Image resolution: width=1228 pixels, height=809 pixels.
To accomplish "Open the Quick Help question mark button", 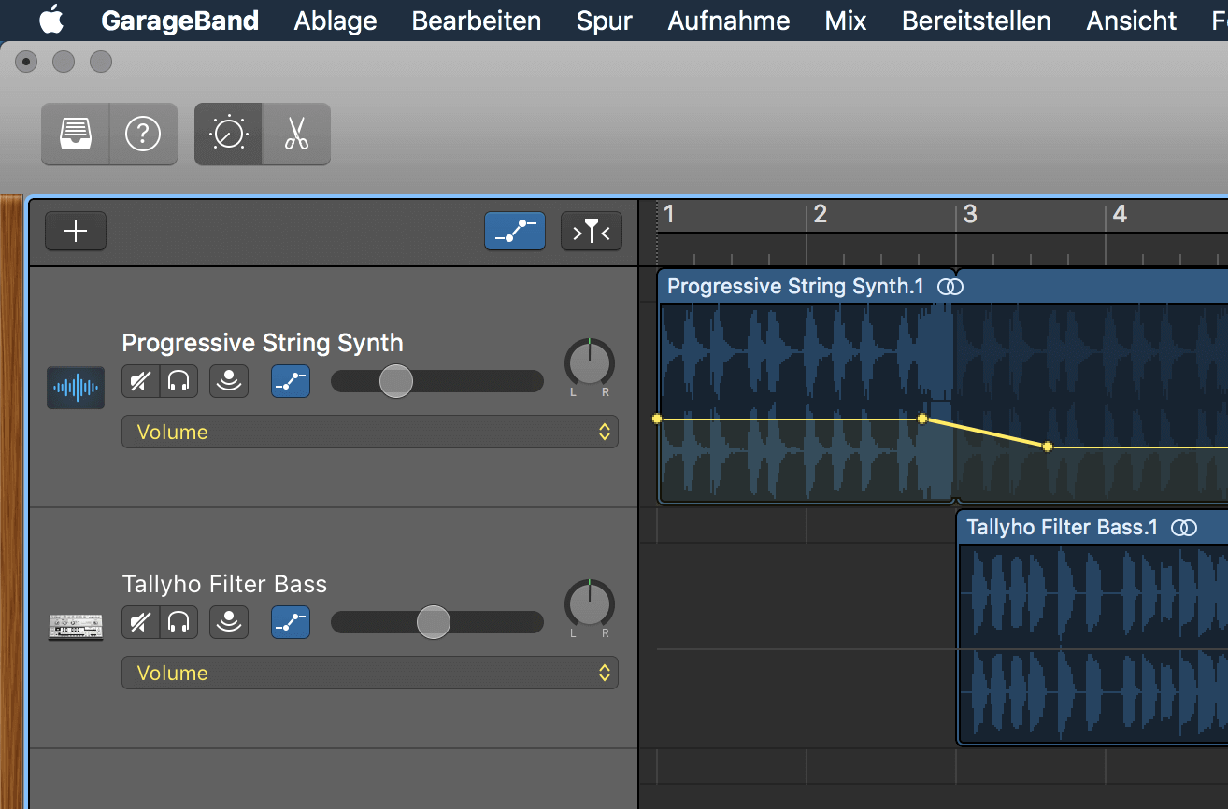I will point(143,135).
